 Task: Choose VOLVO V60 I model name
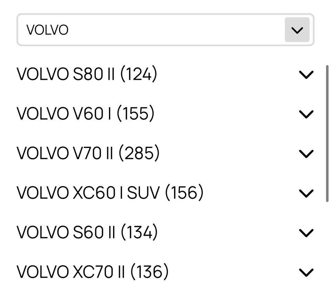[x=64, y=114]
